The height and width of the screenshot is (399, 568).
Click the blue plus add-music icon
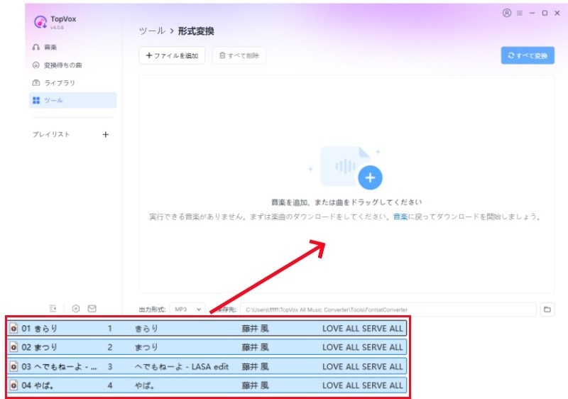click(370, 177)
